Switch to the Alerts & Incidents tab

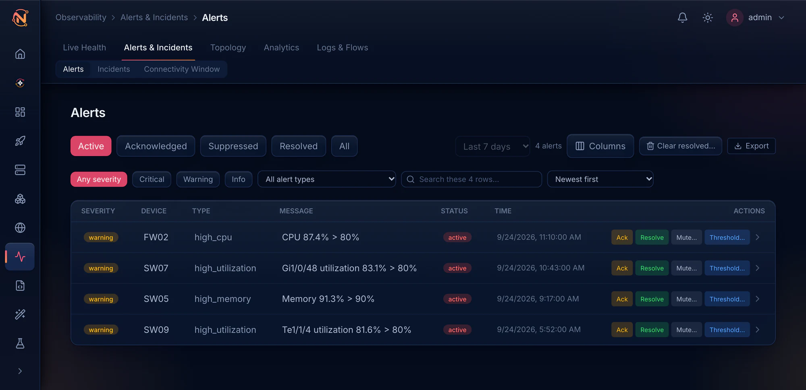[x=158, y=47]
